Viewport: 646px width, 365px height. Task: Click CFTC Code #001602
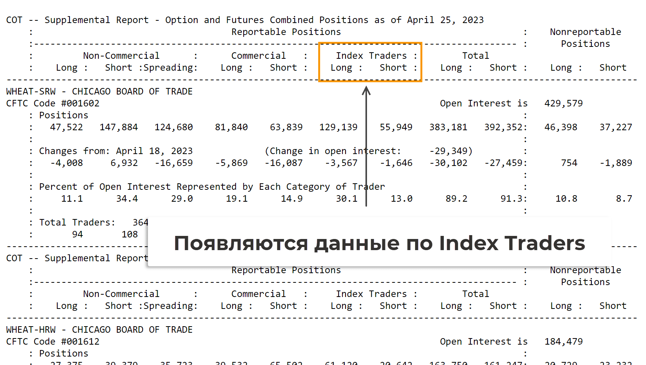tap(53, 103)
